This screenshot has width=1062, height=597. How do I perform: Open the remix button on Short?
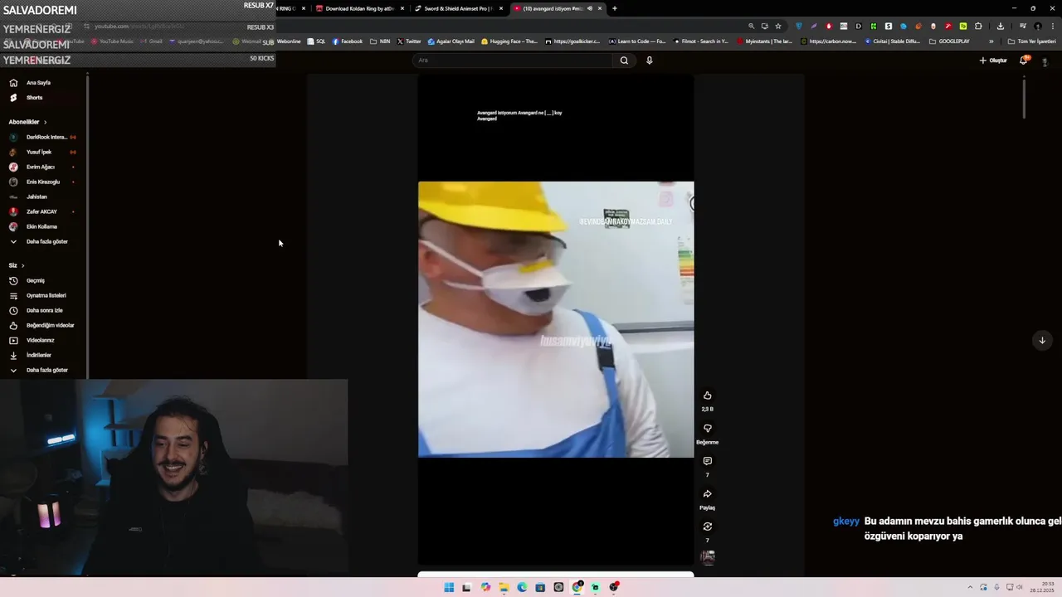click(708, 527)
